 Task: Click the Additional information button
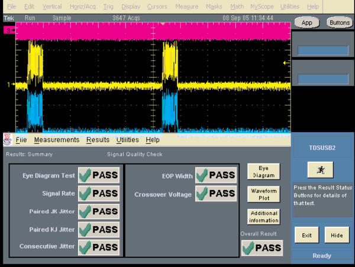263,217
